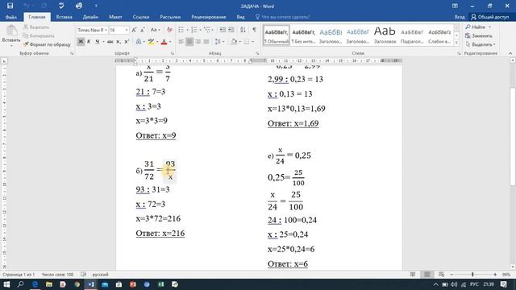Switch to the Дизайн tab
Image resolution: width=516 pixels, height=290 pixels.
tap(90, 17)
